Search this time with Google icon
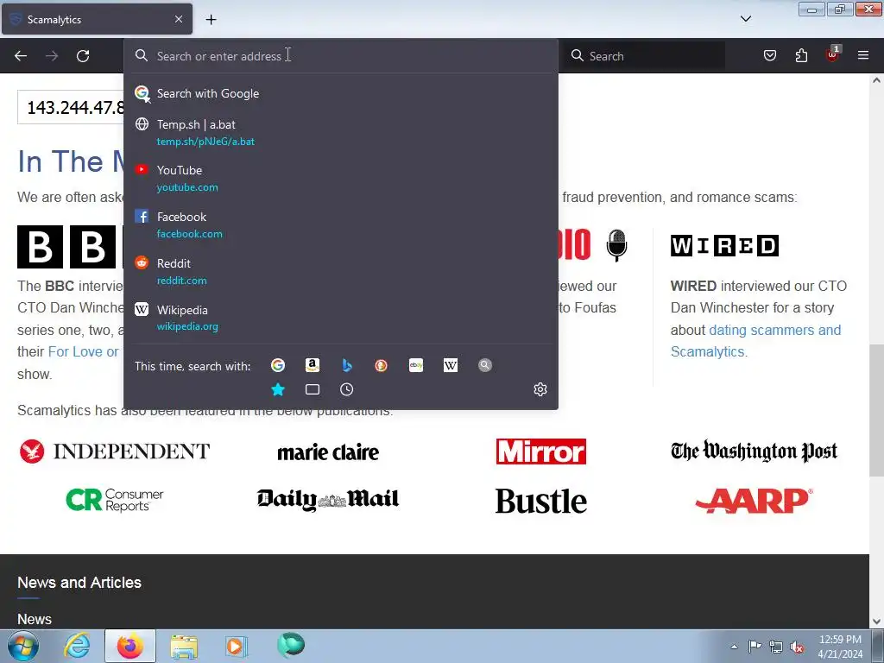Screen dimensions: 884x663 point(278,365)
